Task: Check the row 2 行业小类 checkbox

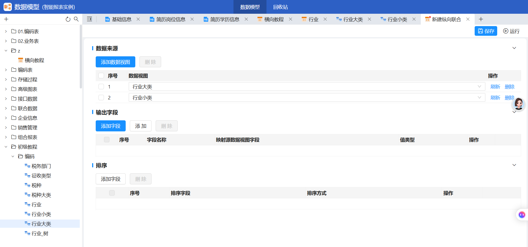Action: coord(101,98)
